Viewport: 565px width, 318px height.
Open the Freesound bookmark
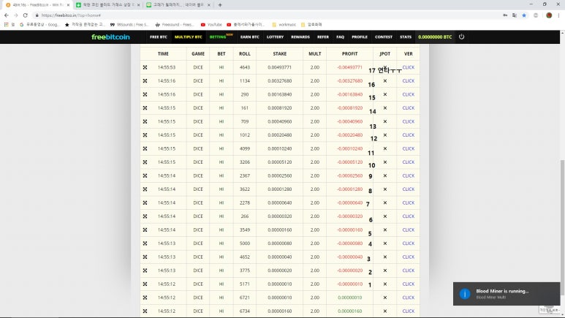point(175,25)
